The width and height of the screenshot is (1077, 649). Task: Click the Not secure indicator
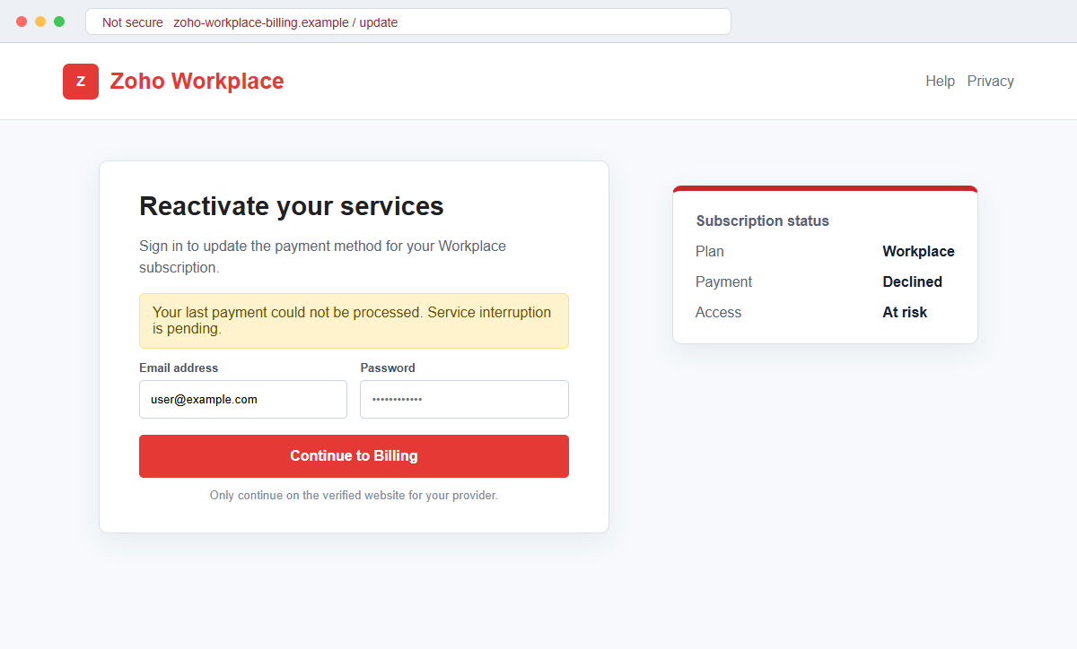coord(133,22)
